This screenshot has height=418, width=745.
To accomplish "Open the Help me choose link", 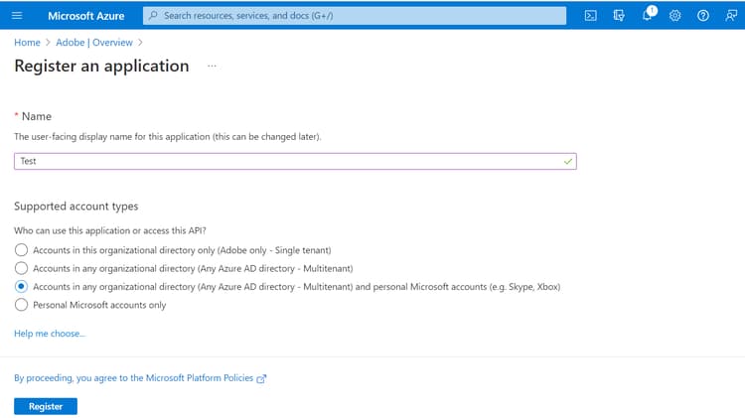I will point(50,334).
